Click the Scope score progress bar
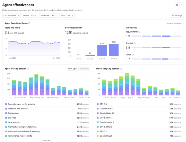186x142 pixels. coord(157,59)
